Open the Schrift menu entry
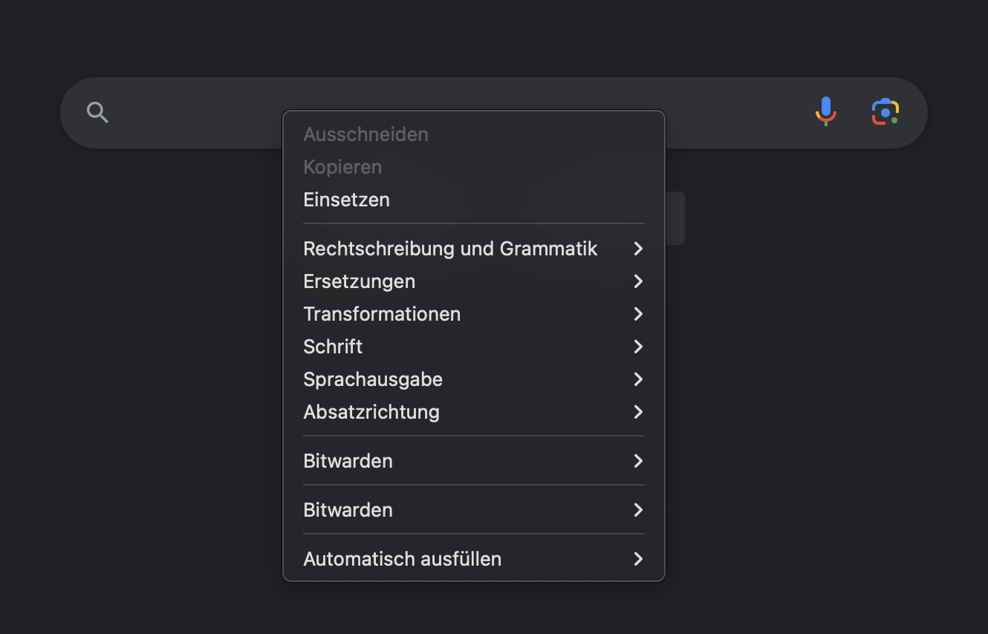The image size is (988, 634). point(333,347)
